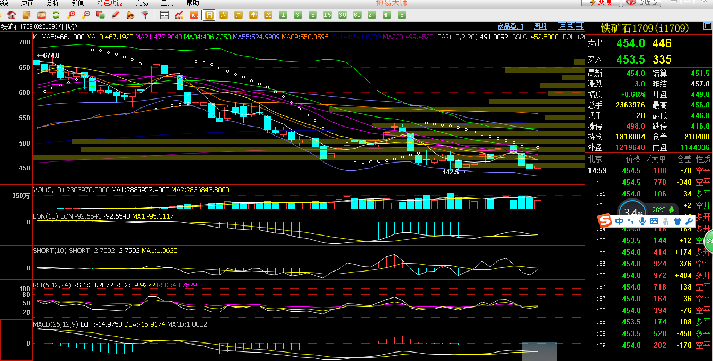The image size is (713, 361).
Task: Open the red funnel filter tool
Action: (145, 15)
